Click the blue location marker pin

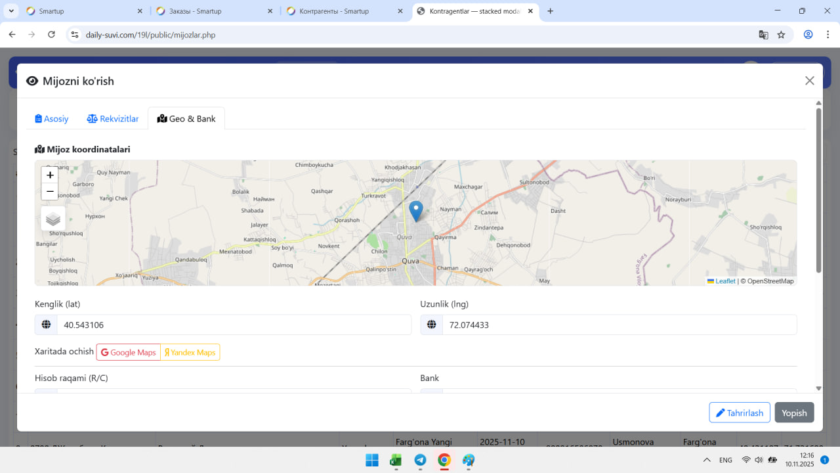(415, 210)
